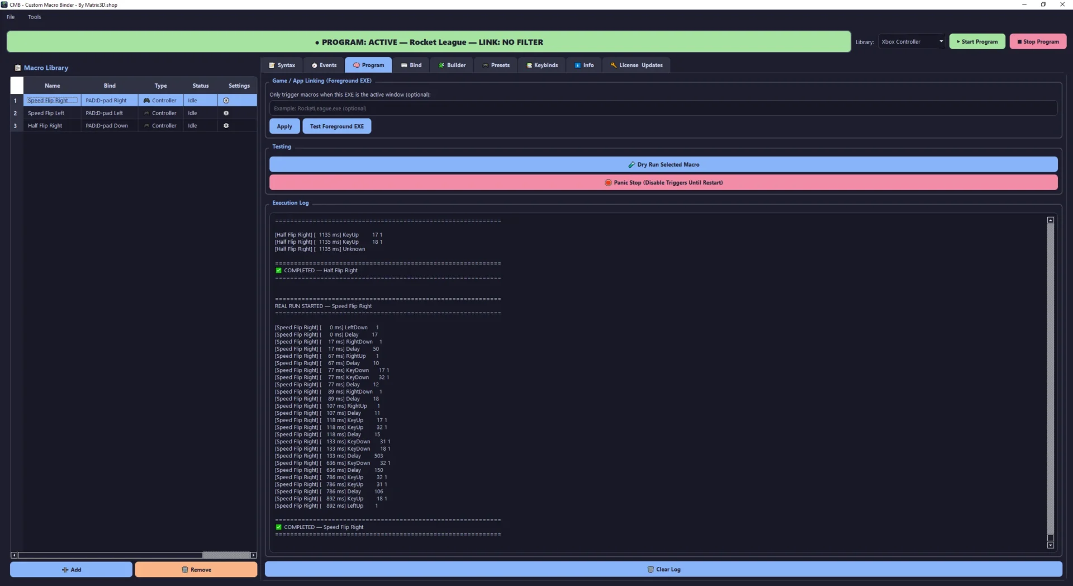Click log line REAL RUN STARTED — Speed Flip Right
The height and width of the screenshot is (586, 1073).
323,306
